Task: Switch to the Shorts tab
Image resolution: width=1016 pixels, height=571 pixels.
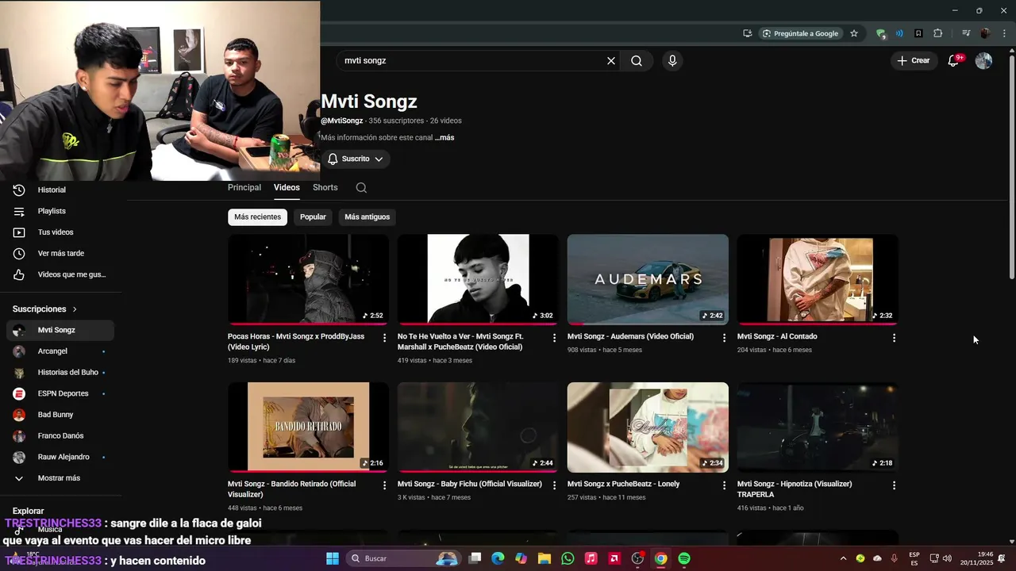Action: point(325,188)
